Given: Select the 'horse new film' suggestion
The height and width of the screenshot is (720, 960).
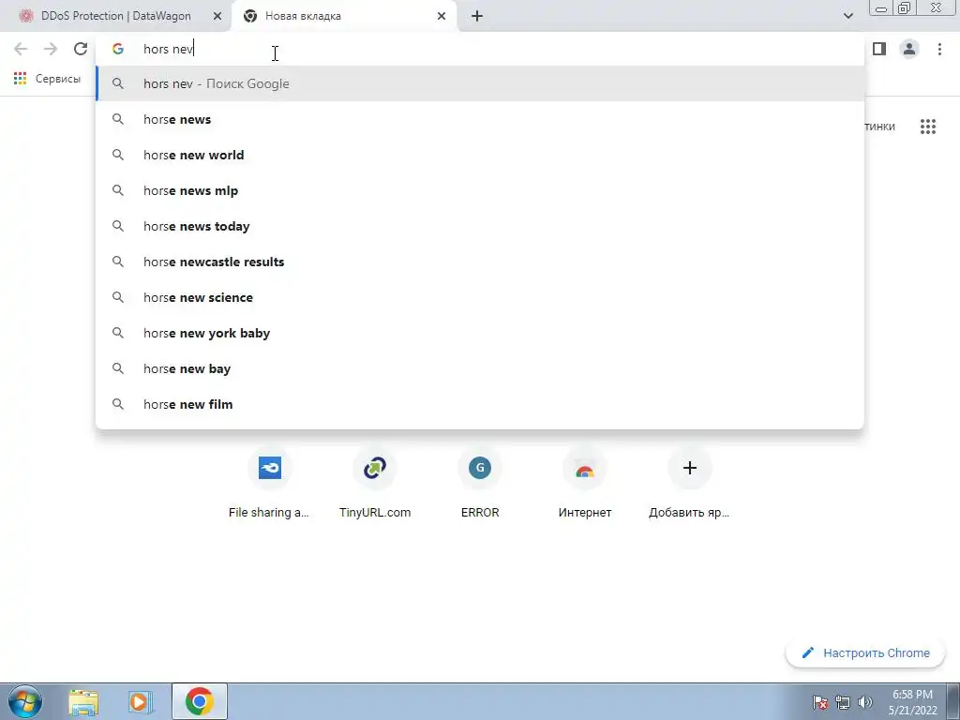Looking at the screenshot, I should click(480, 404).
